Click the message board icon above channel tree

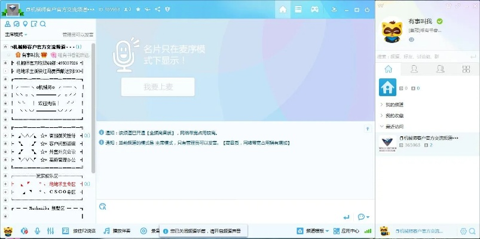coord(34,24)
